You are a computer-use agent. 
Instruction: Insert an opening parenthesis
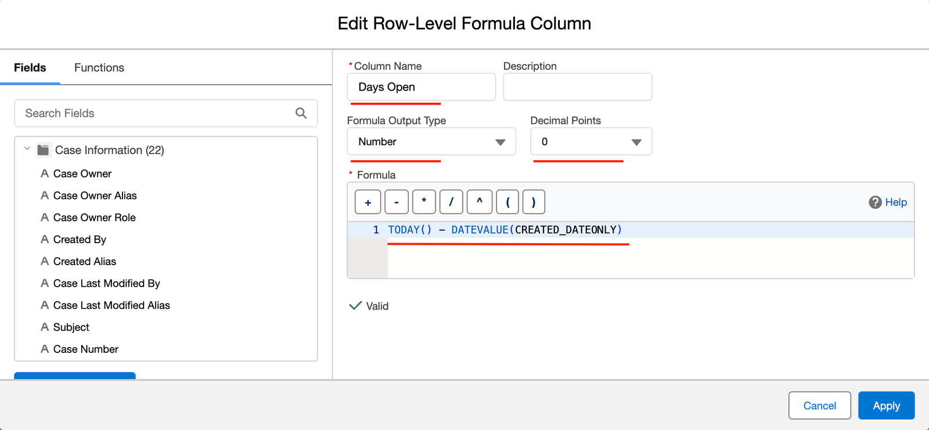tap(507, 202)
